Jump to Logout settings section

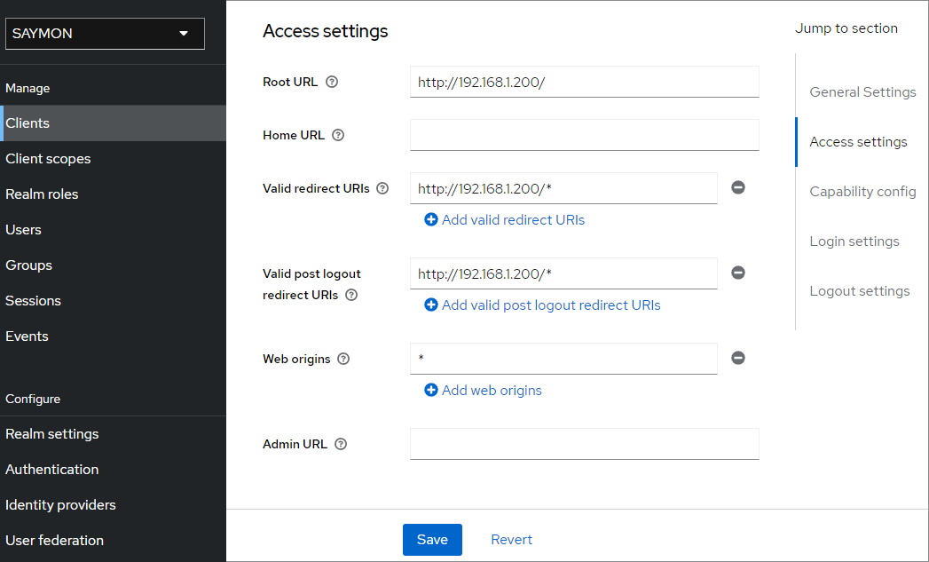click(x=860, y=292)
